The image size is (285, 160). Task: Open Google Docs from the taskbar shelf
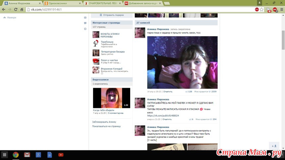[49, 155]
